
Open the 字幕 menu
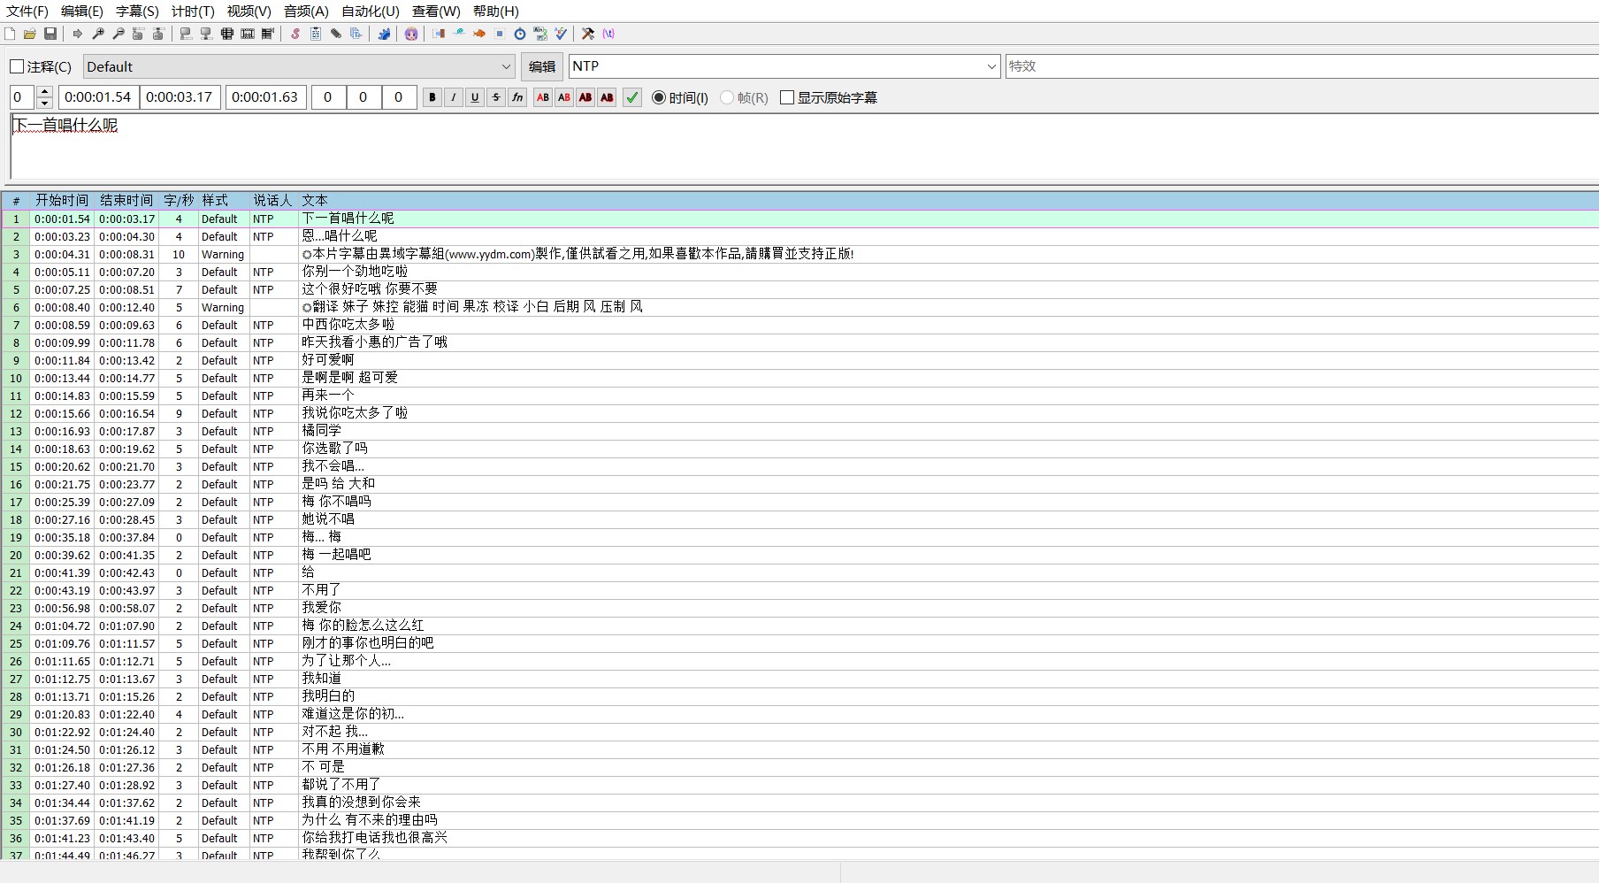[x=137, y=12]
